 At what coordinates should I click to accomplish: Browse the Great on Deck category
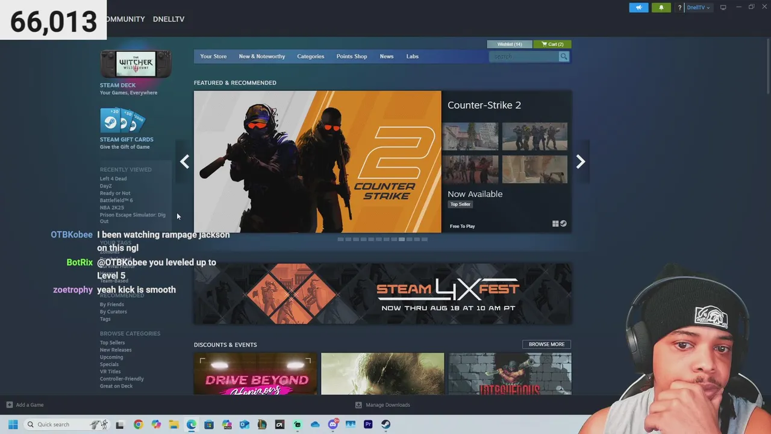(x=116, y=386)
